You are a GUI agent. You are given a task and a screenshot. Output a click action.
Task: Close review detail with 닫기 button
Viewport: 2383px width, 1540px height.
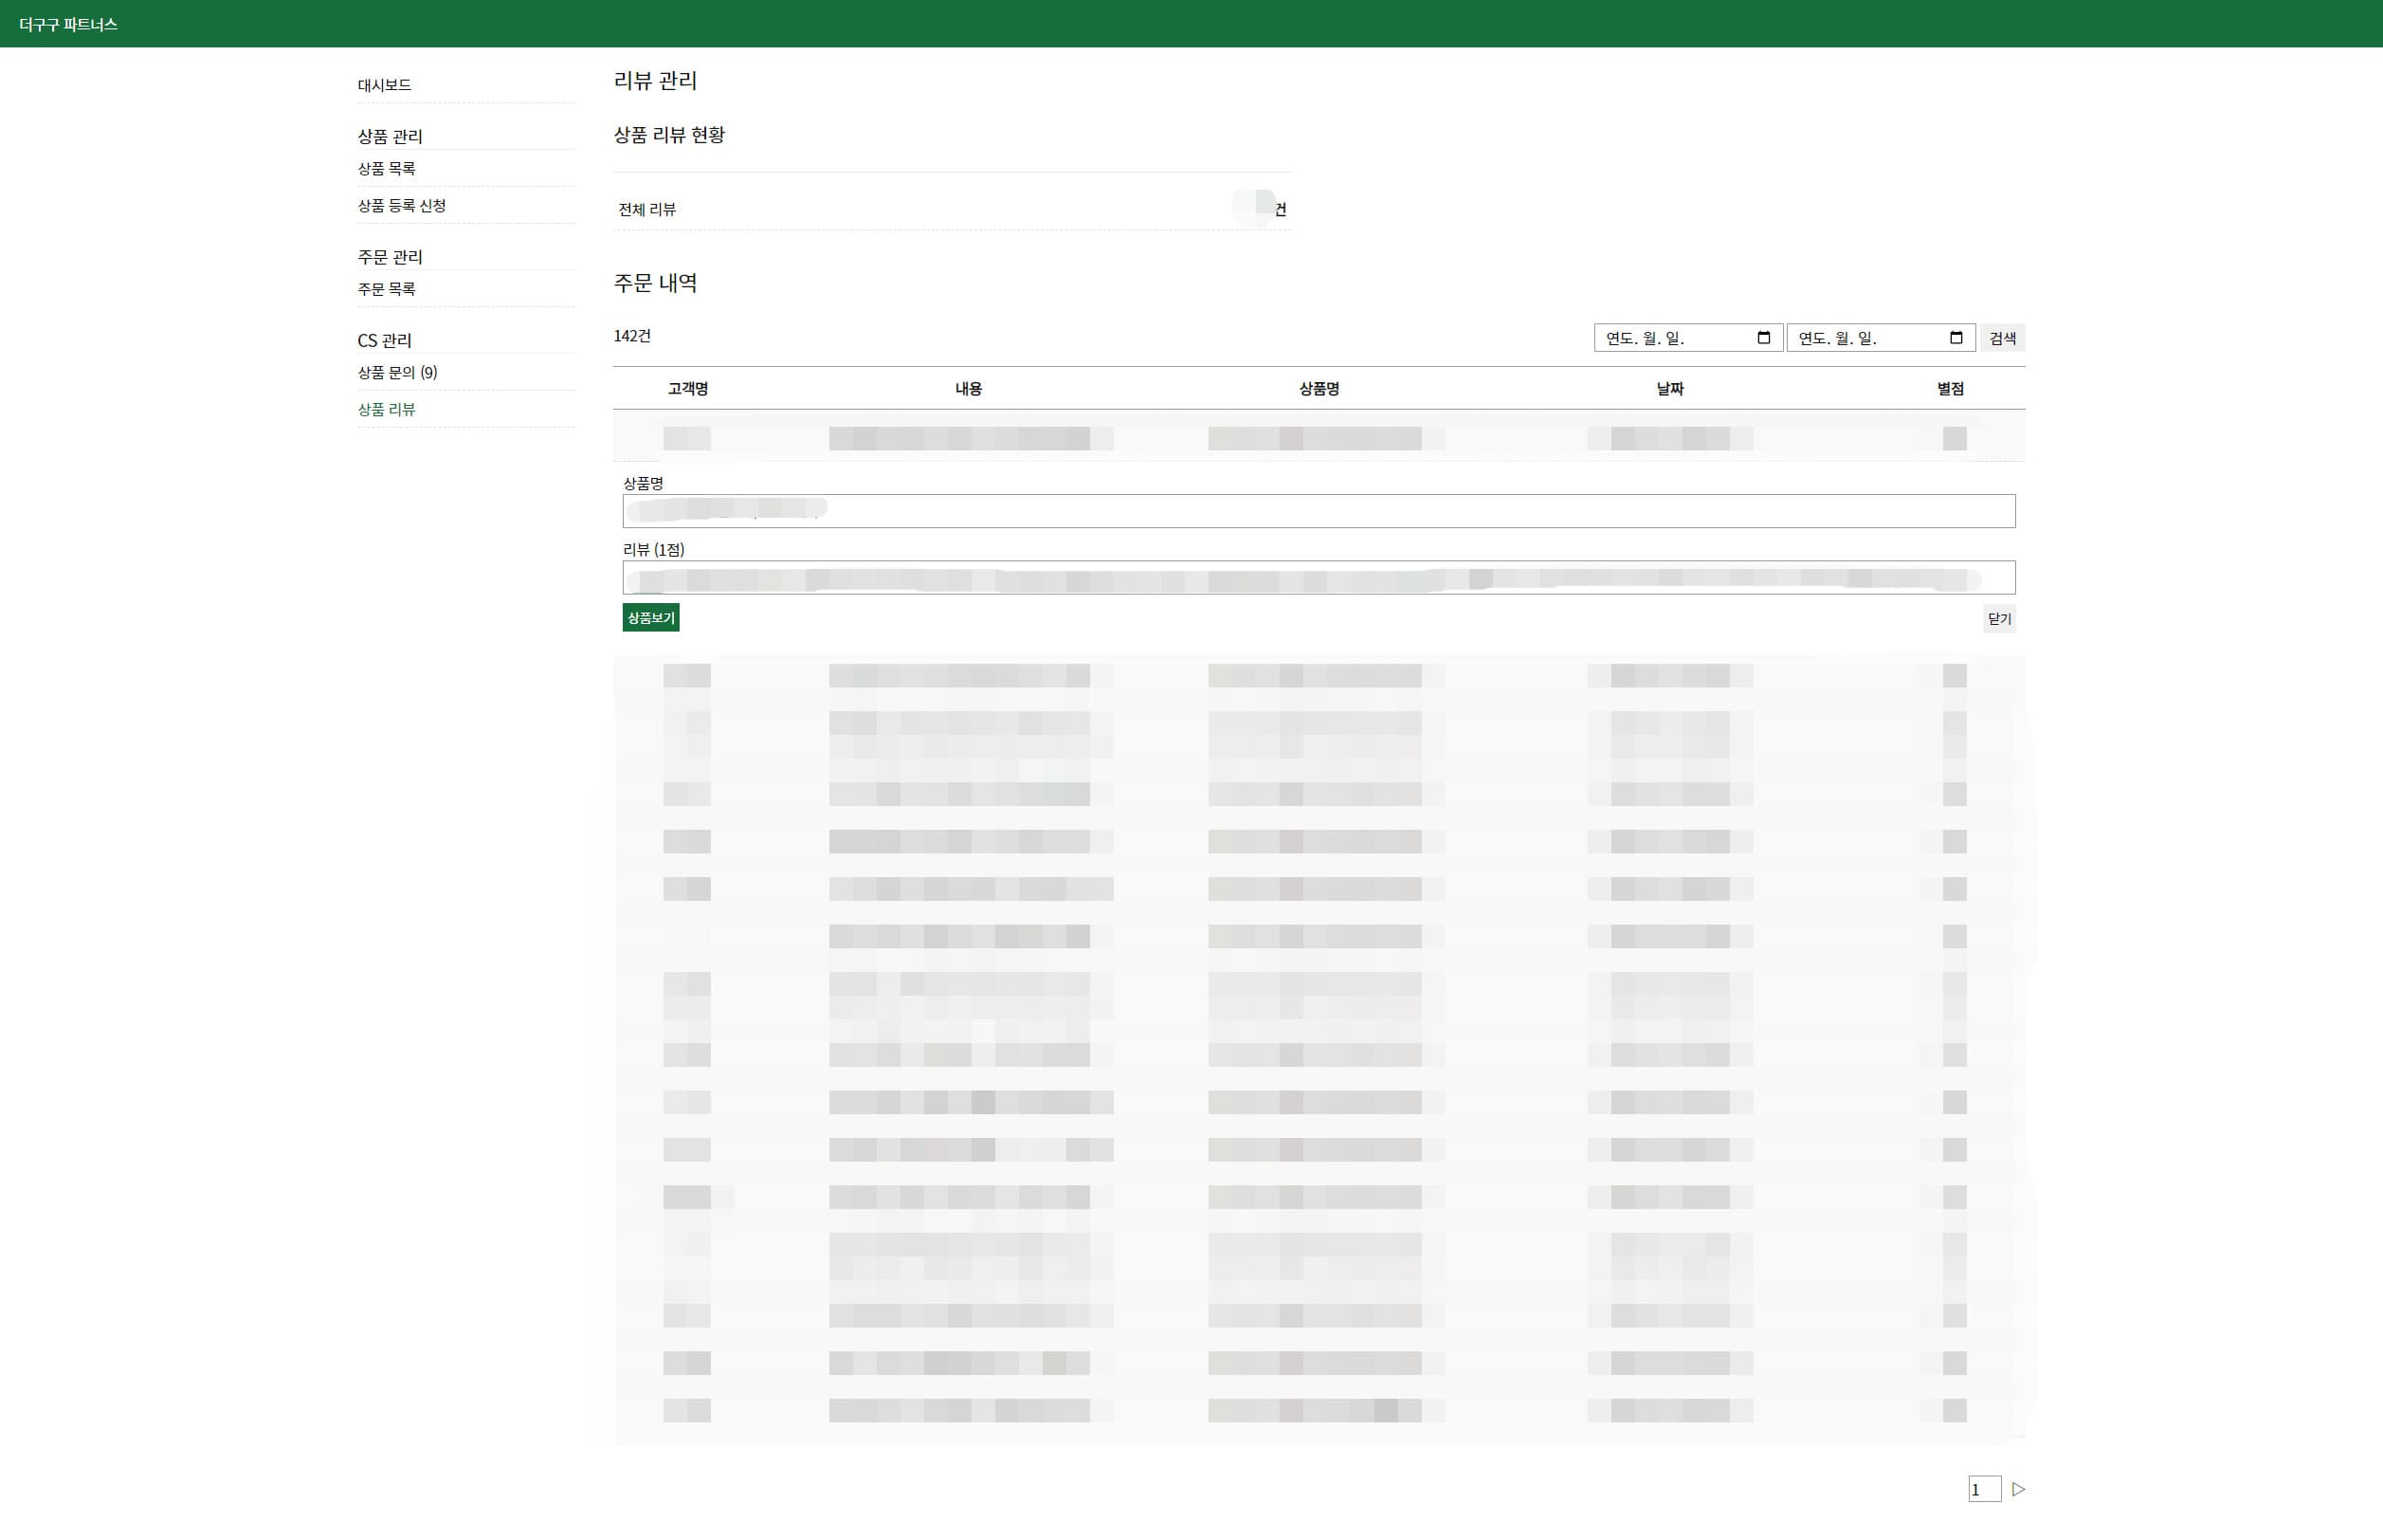click(1999, 619)
